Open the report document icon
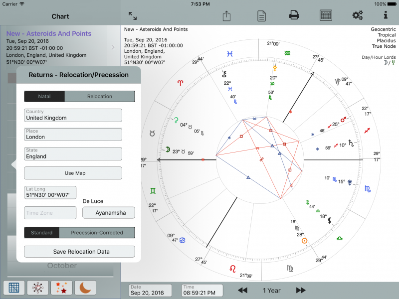The width and height of the screenshot is (399, 299). [261, 16]
